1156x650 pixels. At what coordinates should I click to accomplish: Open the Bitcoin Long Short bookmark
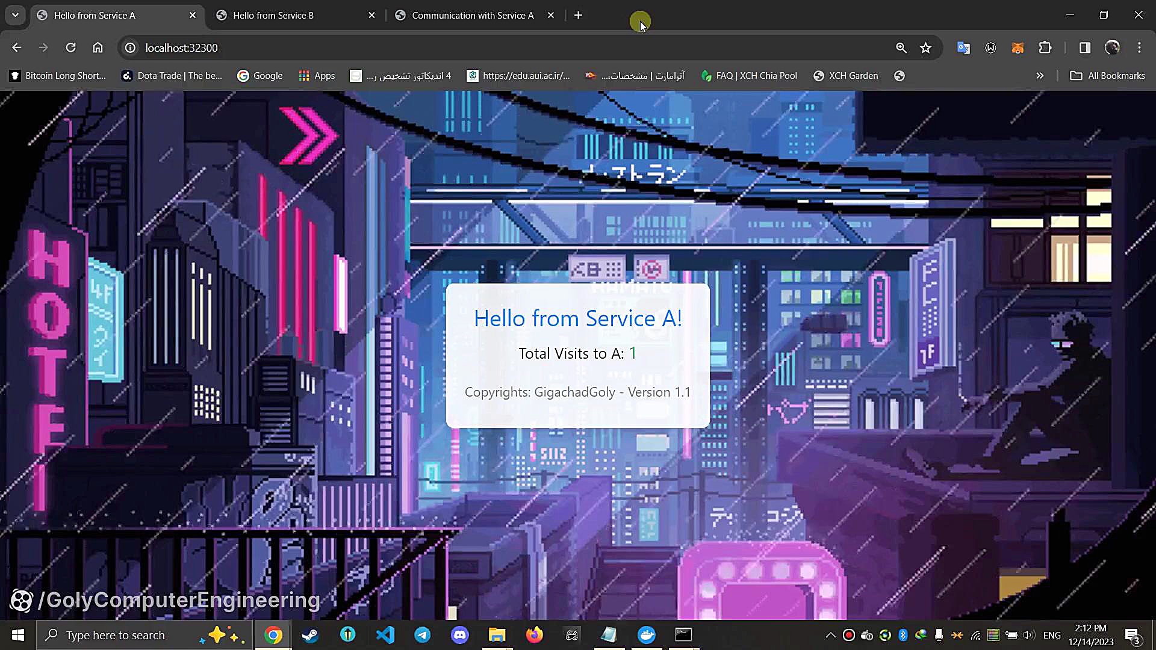58,76
